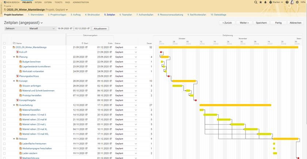
Task: Open calendar for Release end date 01.12.2020
Action: 111,139
